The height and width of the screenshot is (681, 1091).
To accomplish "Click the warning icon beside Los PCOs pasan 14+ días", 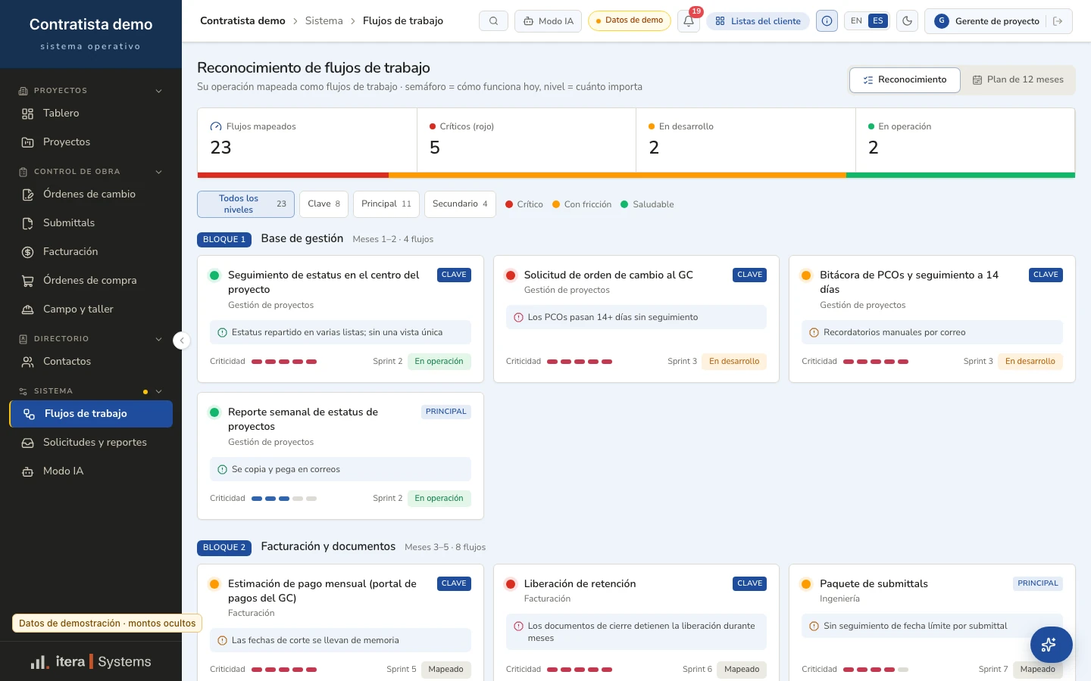I will tap(518, 318).
